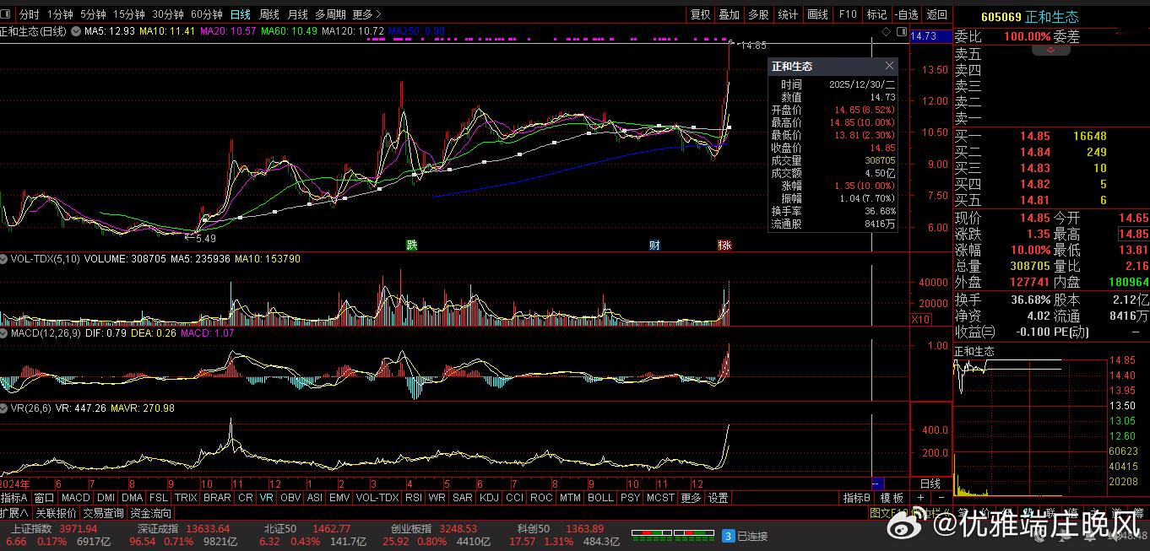Viewport: 1150px width, 551px height.
Task: Click the 叠加 overlay button
Action: (x=730, y=14)
